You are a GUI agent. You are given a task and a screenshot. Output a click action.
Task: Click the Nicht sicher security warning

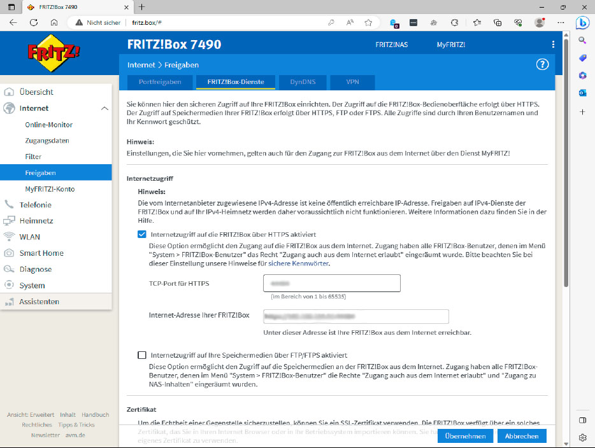click(98, 23)
